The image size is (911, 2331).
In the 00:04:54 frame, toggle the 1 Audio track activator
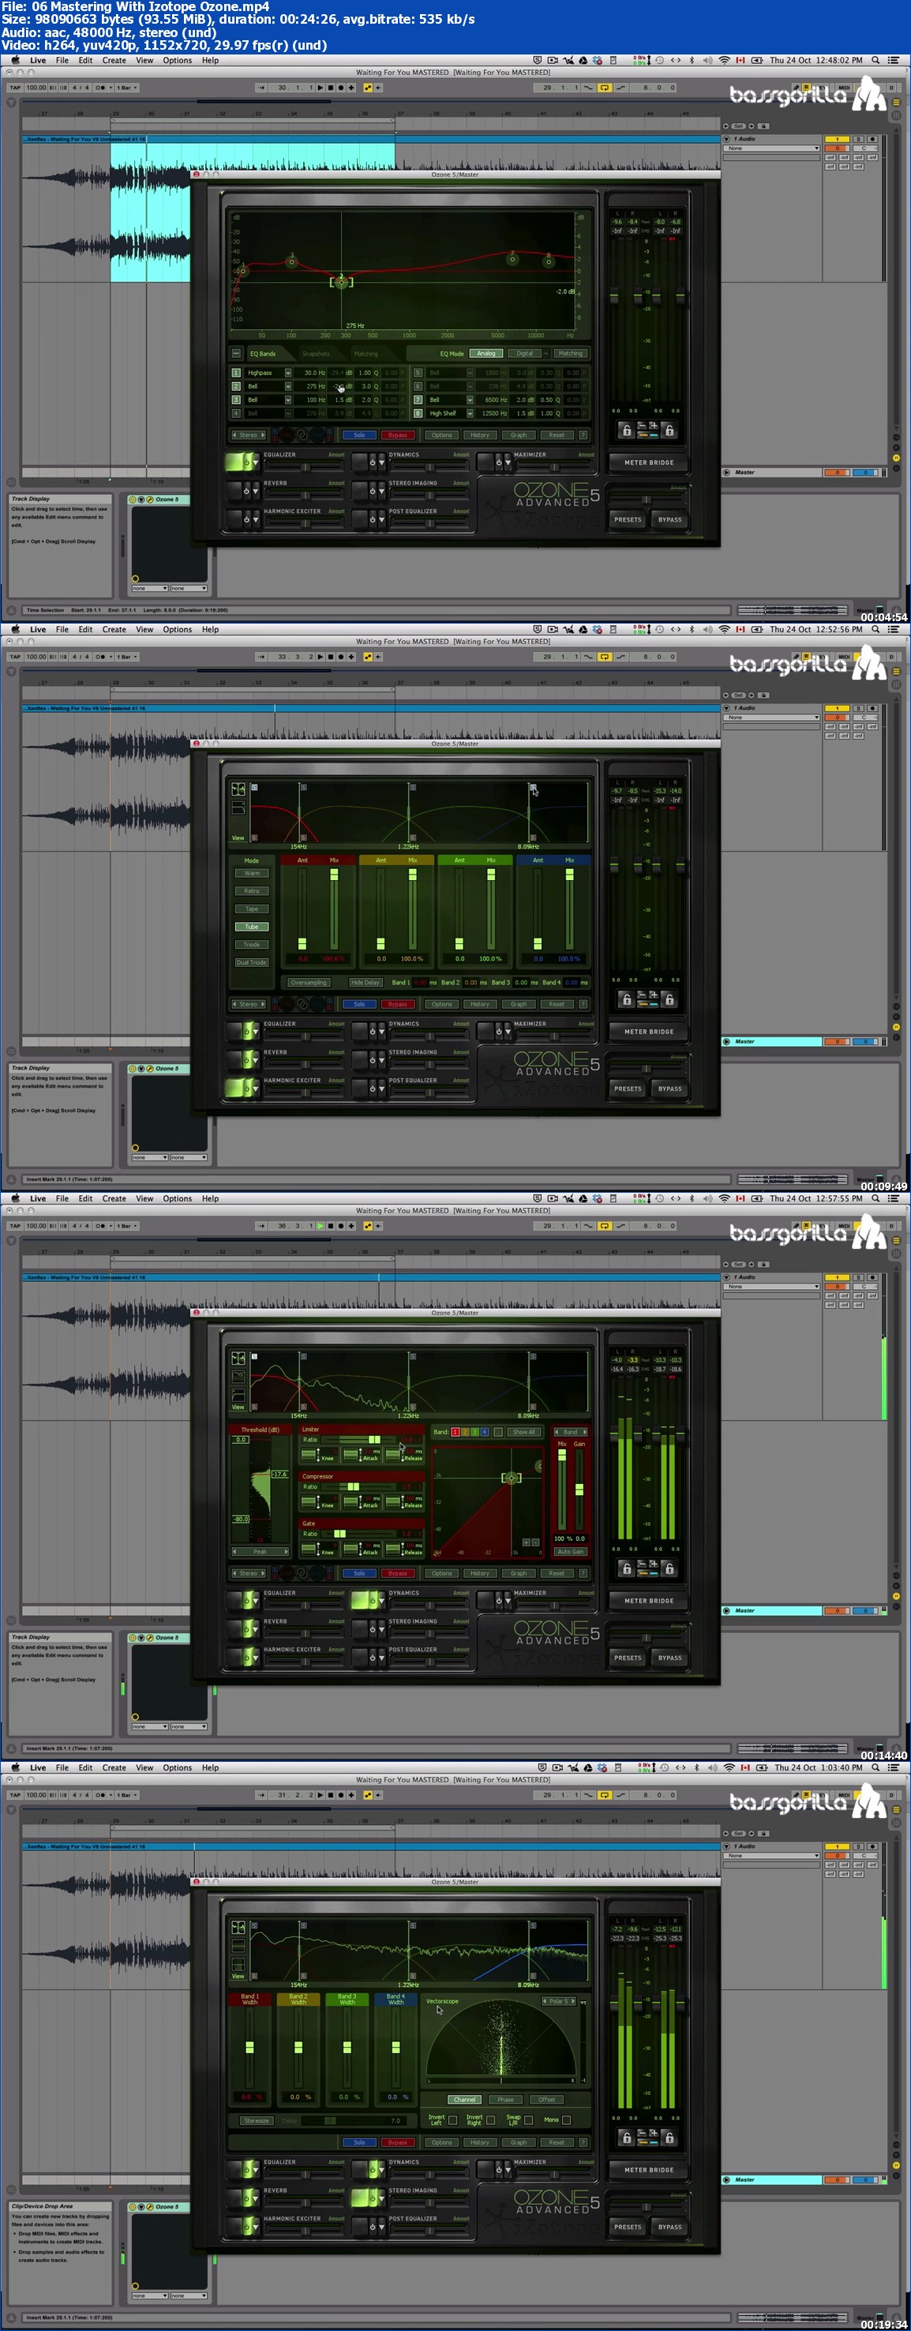pyautogui.click(x=838, y=140)
